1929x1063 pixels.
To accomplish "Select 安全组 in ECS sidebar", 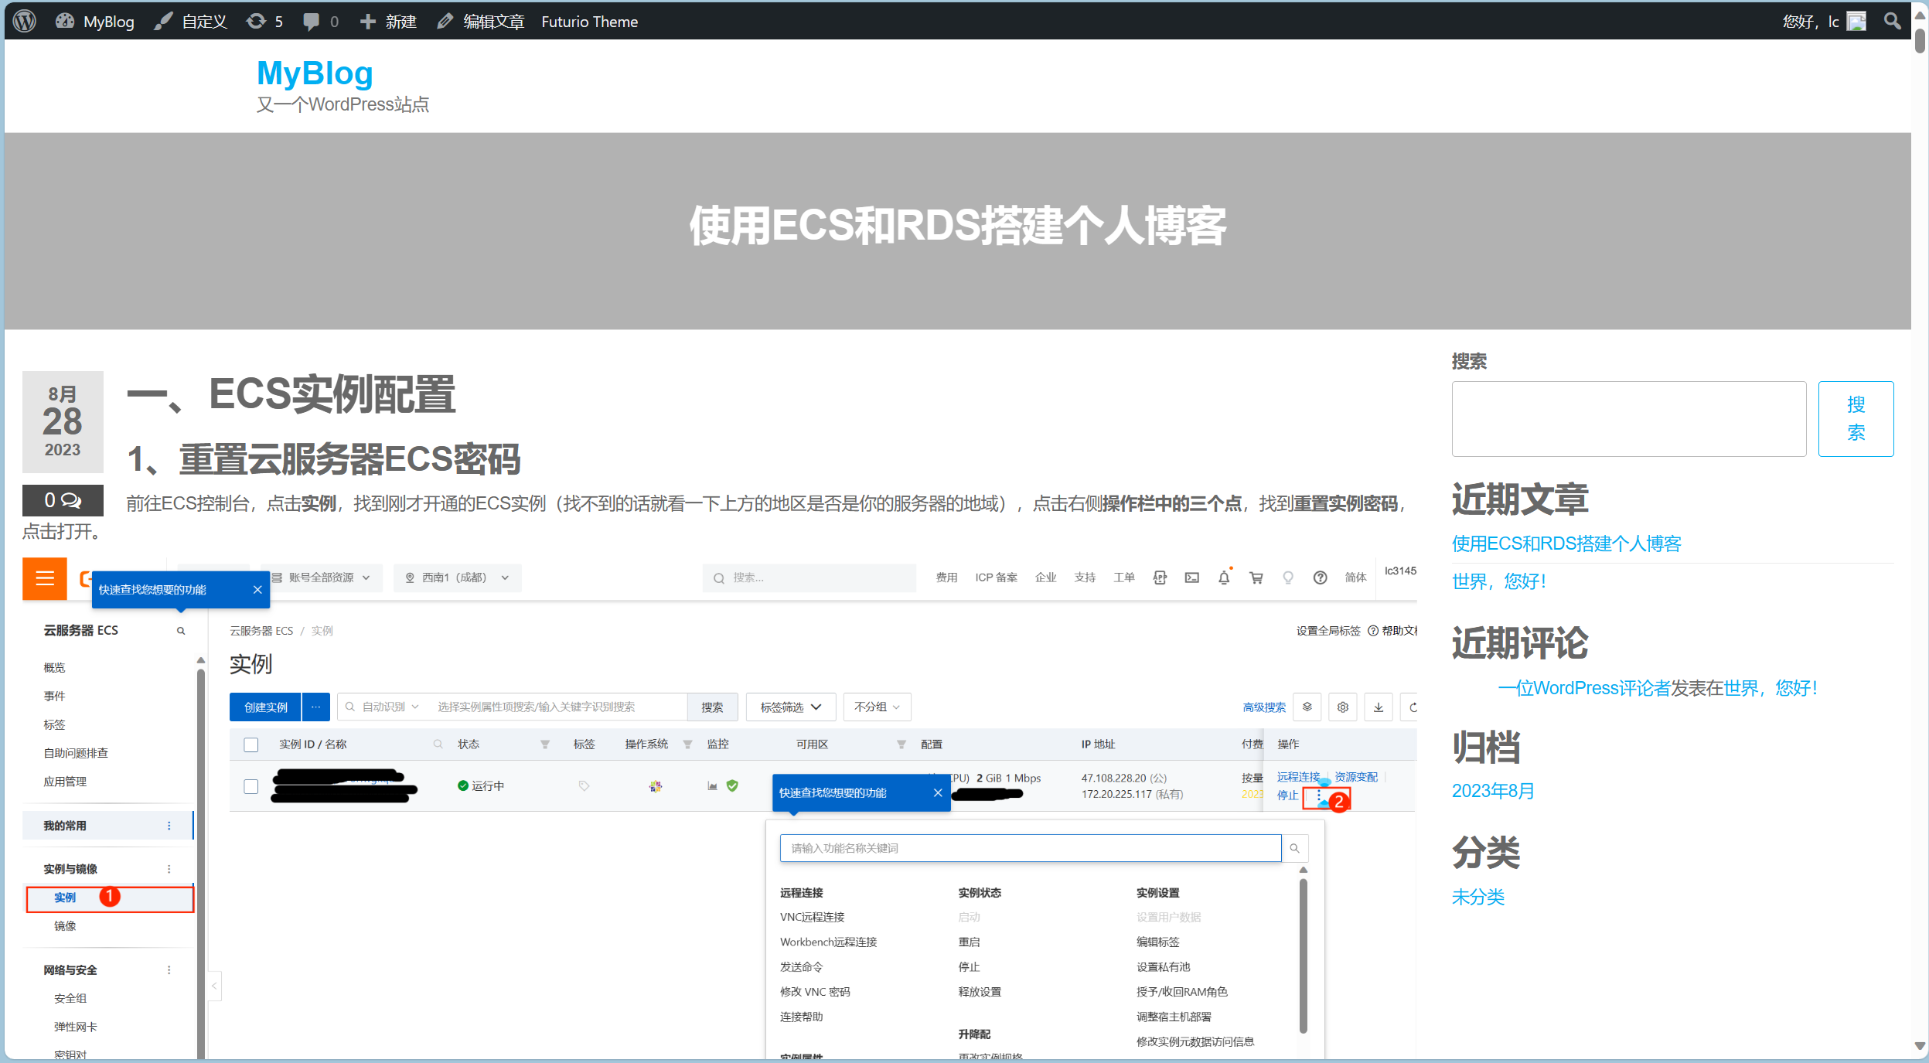I will [70, 999].
